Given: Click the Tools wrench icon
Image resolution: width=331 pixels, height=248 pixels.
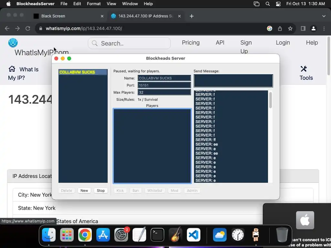Looking at the screenshot, I should click(304, 69).
